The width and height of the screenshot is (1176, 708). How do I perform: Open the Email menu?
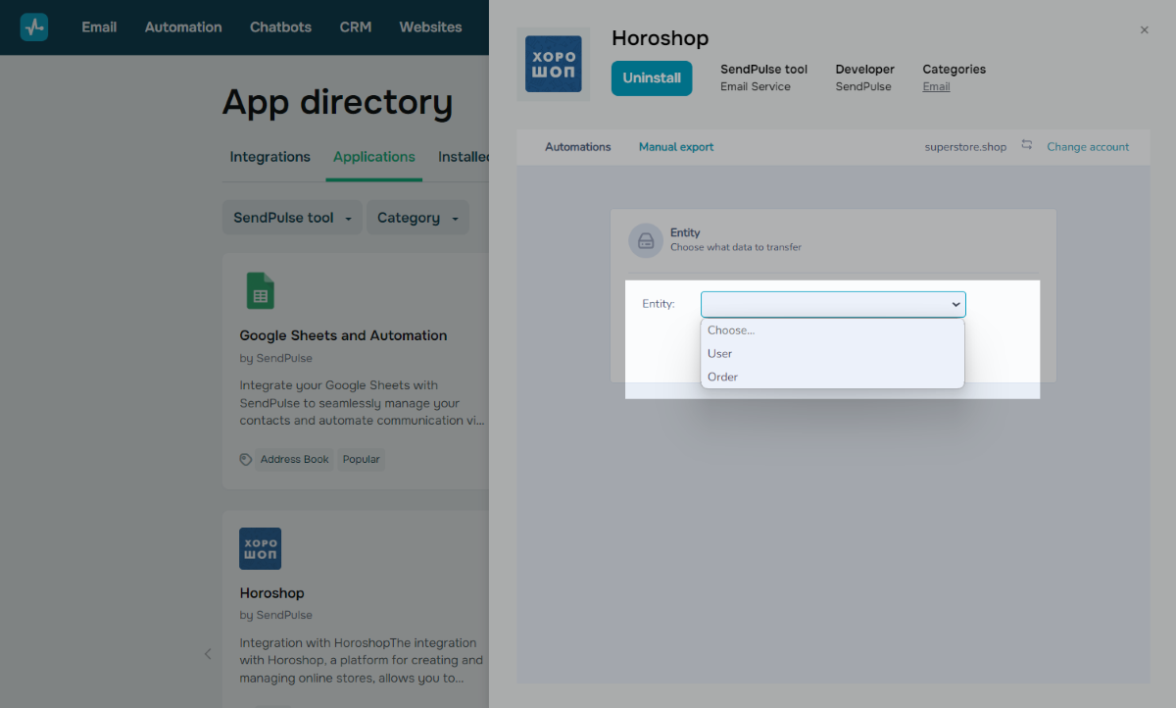click(99, 27)
